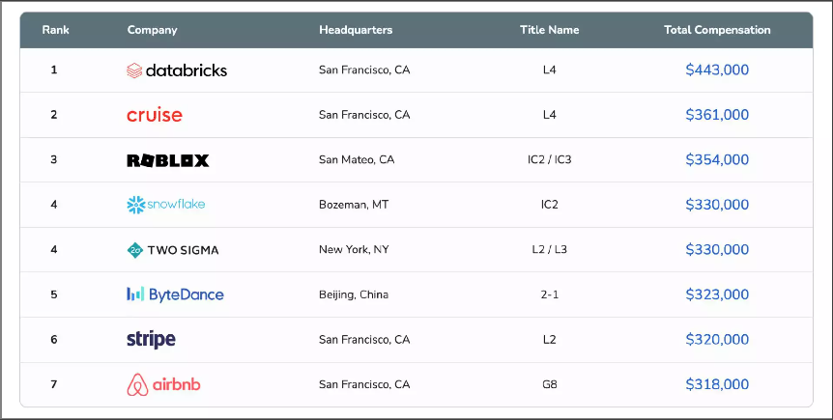The width and height of the screenshot is (833, 420).
Task: Open the $354,000 compensation link
Action: click(717, 160)
